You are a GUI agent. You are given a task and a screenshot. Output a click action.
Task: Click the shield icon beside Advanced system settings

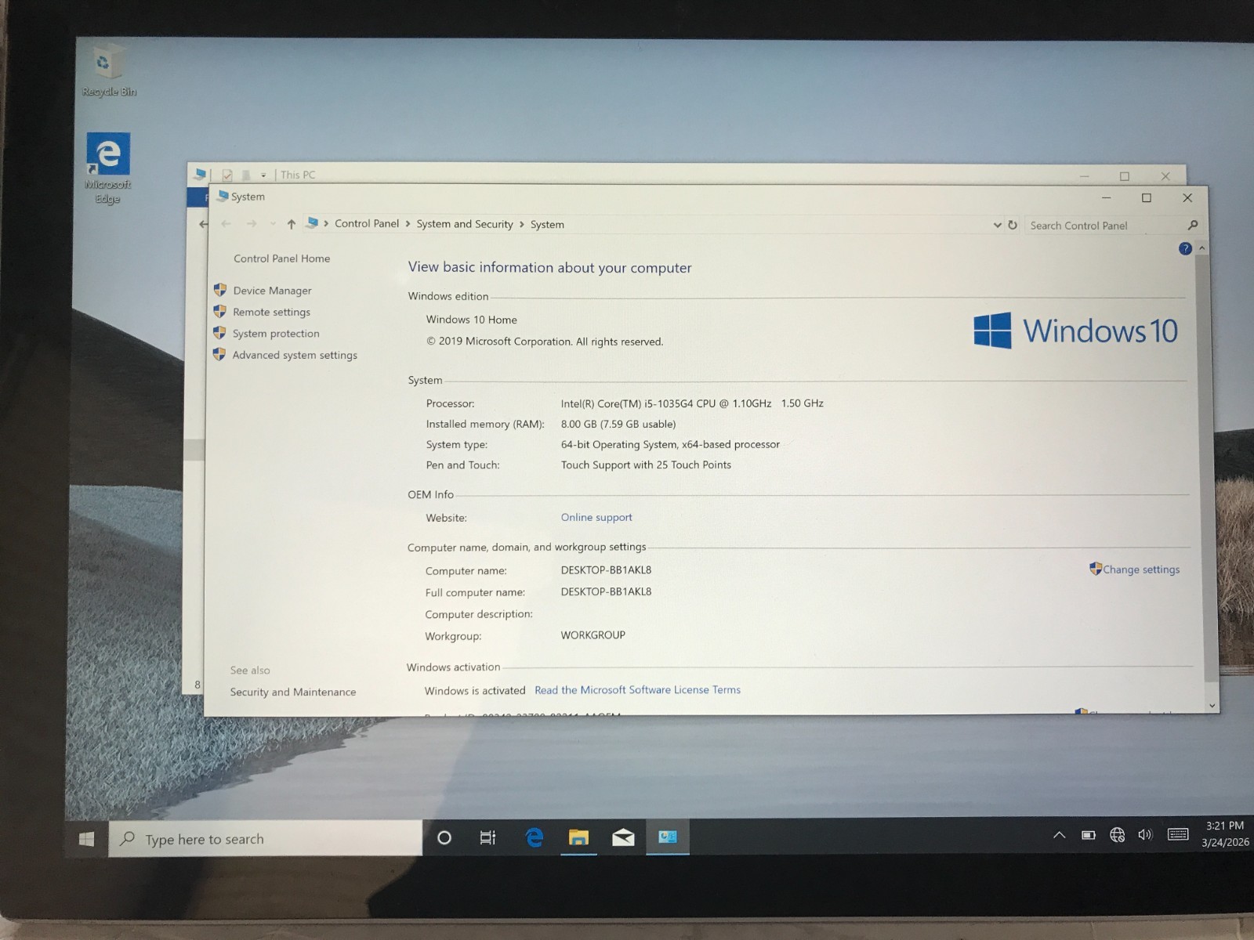219,354
